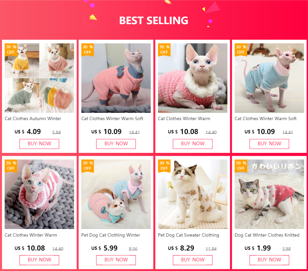
Task: Click the 50% OFF badge on knitted strawberry sweater
Action: 241,166
